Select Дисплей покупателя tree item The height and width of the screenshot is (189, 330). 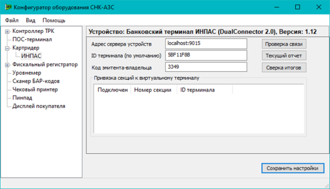click(x=39, y=106)
